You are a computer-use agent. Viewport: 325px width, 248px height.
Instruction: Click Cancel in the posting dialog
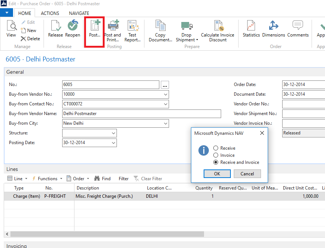tap(247, 174)
